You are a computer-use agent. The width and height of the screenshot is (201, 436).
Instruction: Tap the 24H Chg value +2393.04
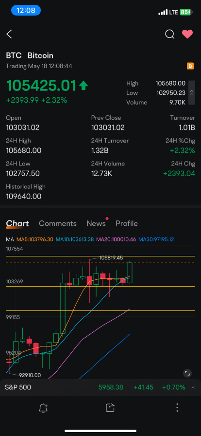coord(179,174)
